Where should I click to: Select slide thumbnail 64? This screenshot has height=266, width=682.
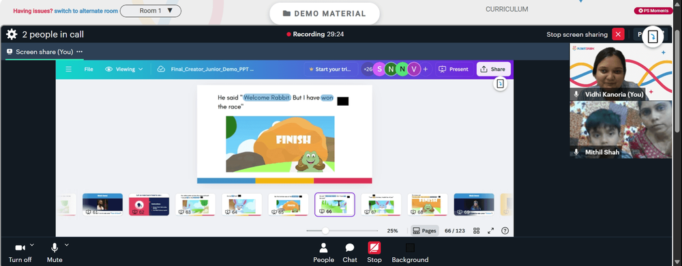tap(242, 205)
